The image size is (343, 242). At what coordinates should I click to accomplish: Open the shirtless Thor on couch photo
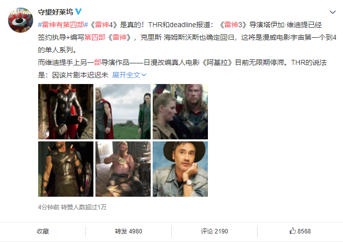[123, 169]
